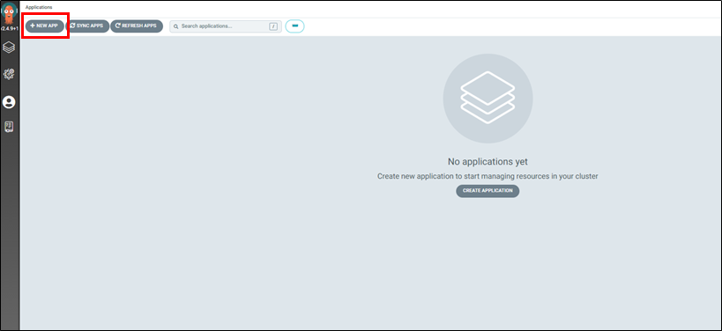
Task: Open Settings via the gears sidebar icon
Action: pyautogui.click(x=9, y=74)
